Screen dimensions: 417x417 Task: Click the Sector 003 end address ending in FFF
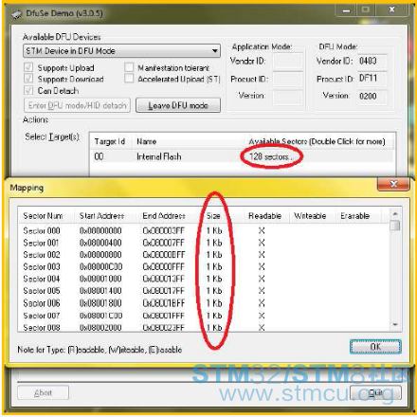point(163,266)
